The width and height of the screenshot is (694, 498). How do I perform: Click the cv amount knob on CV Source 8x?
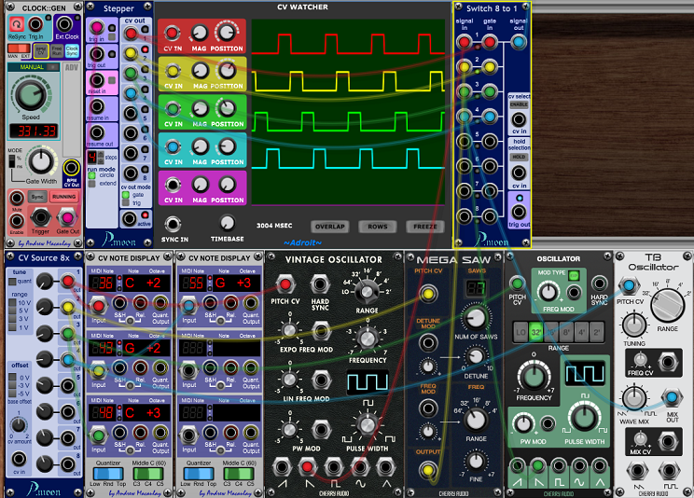[19, 425]
